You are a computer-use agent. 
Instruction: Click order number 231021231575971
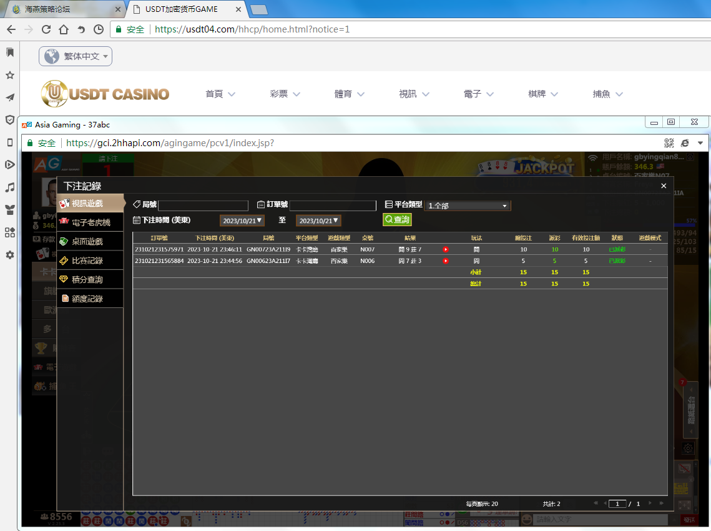coord(159,249)
